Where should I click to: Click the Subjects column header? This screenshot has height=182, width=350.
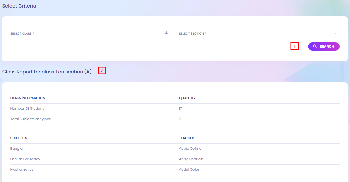(x=19, y=138)
